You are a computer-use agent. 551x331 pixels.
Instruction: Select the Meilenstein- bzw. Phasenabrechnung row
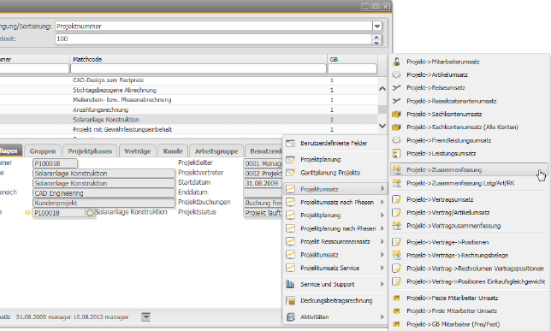(x=189, y=100)
